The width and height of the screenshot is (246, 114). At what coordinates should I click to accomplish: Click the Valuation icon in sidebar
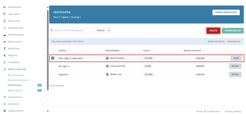pyautogui.click(x=5, y=104)
